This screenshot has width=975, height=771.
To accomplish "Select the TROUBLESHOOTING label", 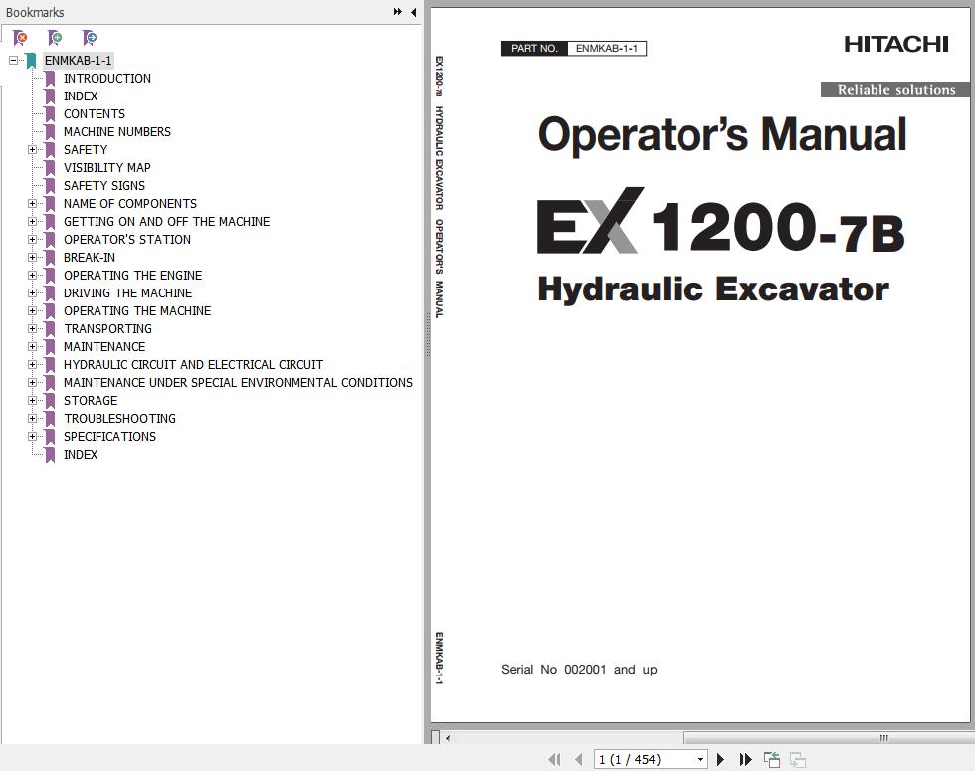I will point(119,419).
